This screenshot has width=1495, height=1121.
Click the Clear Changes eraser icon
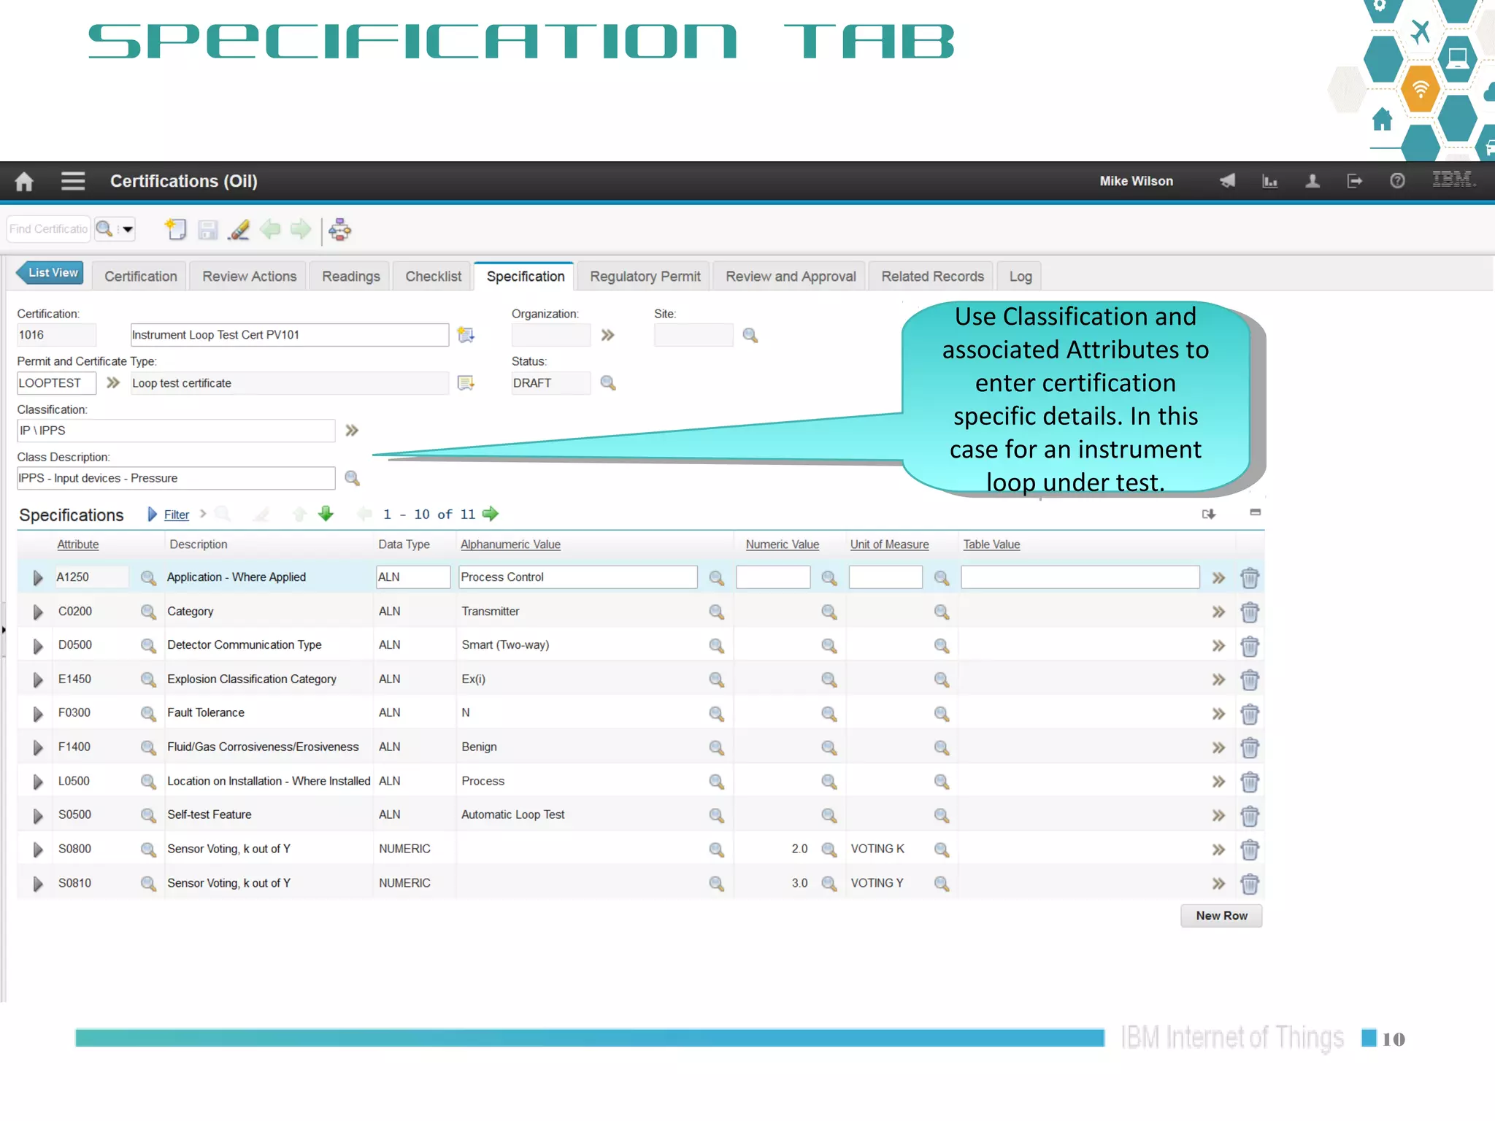(x=239, y=230)
